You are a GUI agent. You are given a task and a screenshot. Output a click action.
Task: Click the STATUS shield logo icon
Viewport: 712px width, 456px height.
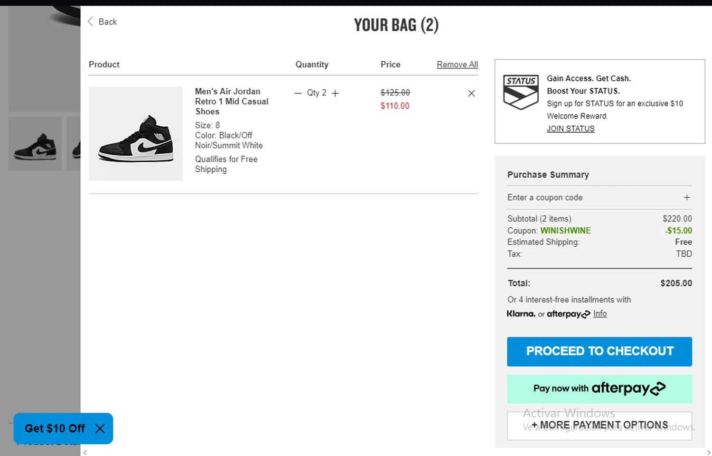tap(521, 92)
